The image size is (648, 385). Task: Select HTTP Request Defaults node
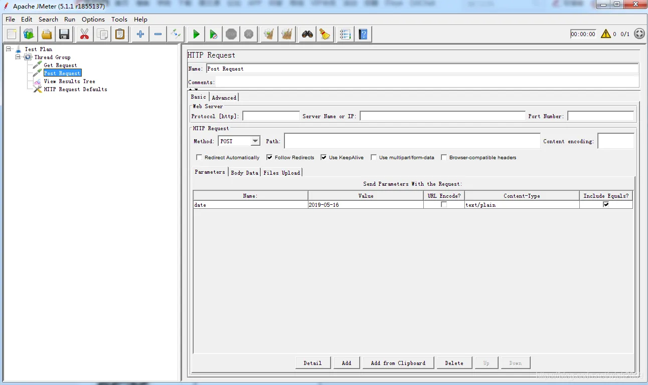pos(75,89)
